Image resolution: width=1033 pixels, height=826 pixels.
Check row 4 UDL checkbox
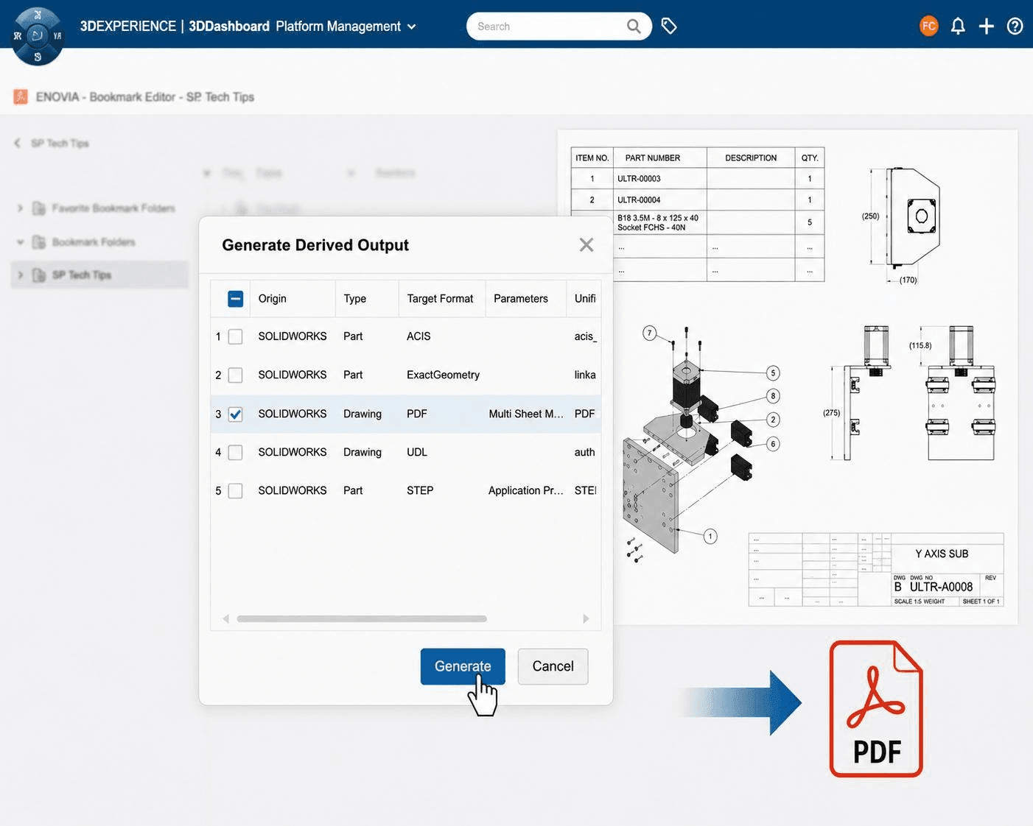(x=236, y=452)
